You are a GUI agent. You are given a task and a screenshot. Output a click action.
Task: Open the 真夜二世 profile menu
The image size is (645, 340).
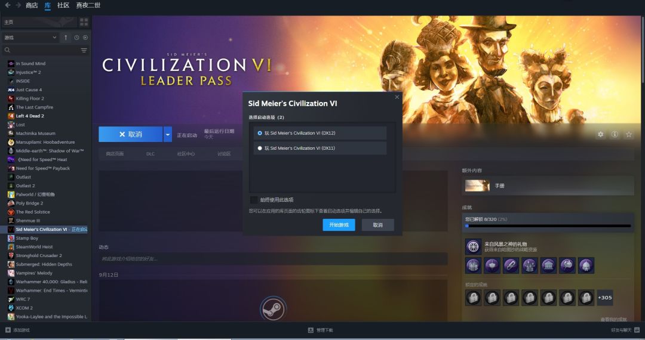coord(88,5)
